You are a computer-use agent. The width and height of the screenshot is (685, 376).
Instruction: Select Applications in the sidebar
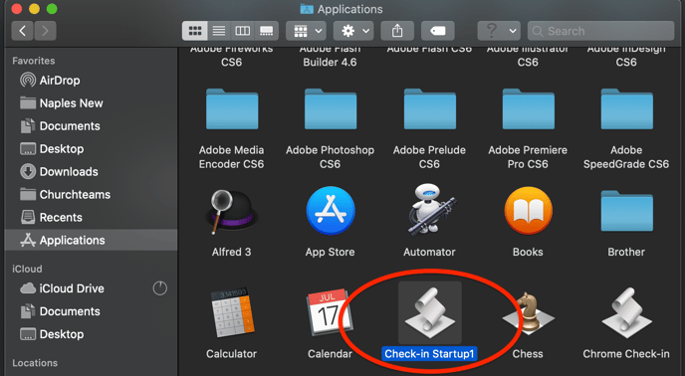[91, 240]
